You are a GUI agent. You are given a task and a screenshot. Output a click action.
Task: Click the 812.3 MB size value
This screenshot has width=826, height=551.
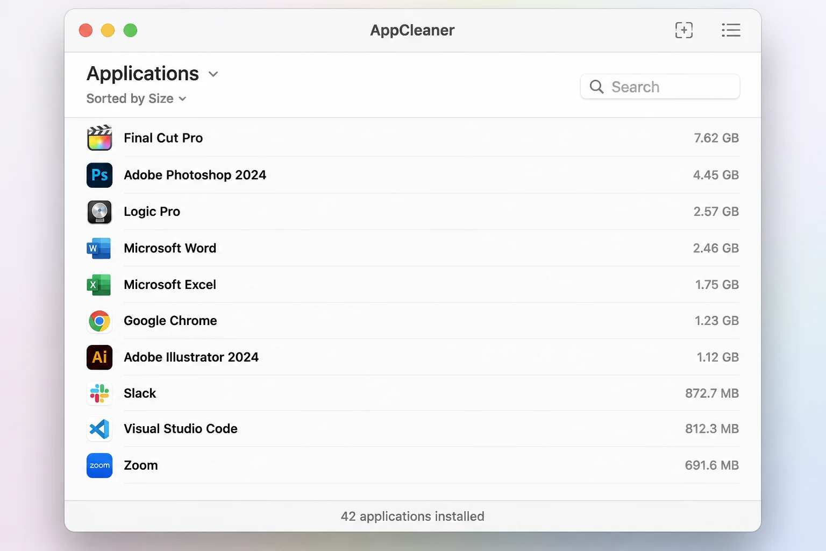click(712, 429)
